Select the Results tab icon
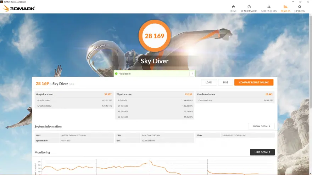Screen dimensions: 312x175 pos(285,7)
